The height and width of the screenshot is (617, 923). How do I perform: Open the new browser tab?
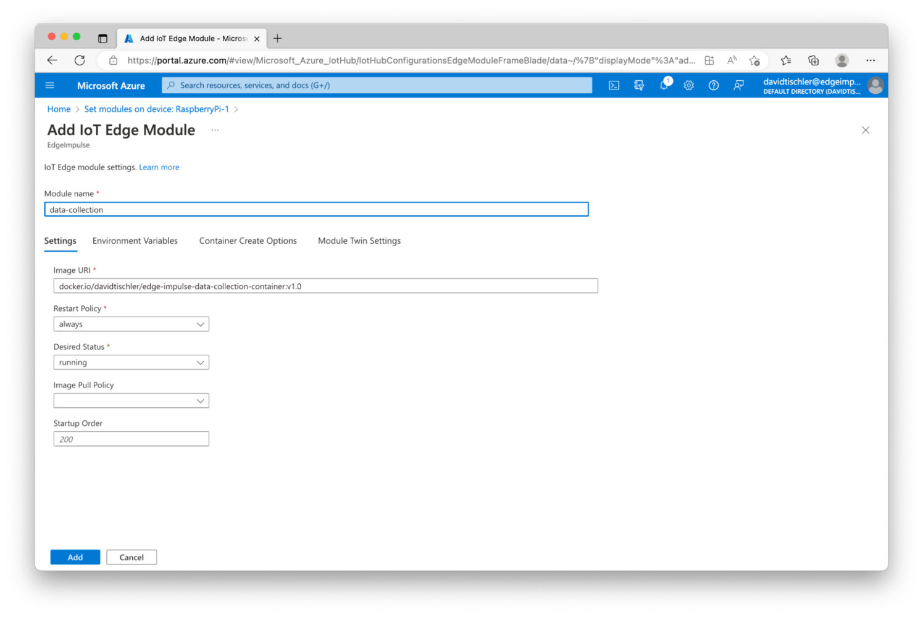tap(278, 38)
